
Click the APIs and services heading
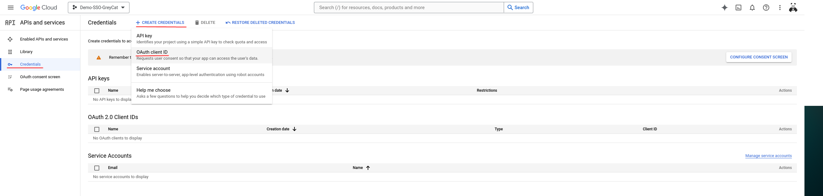42,23
